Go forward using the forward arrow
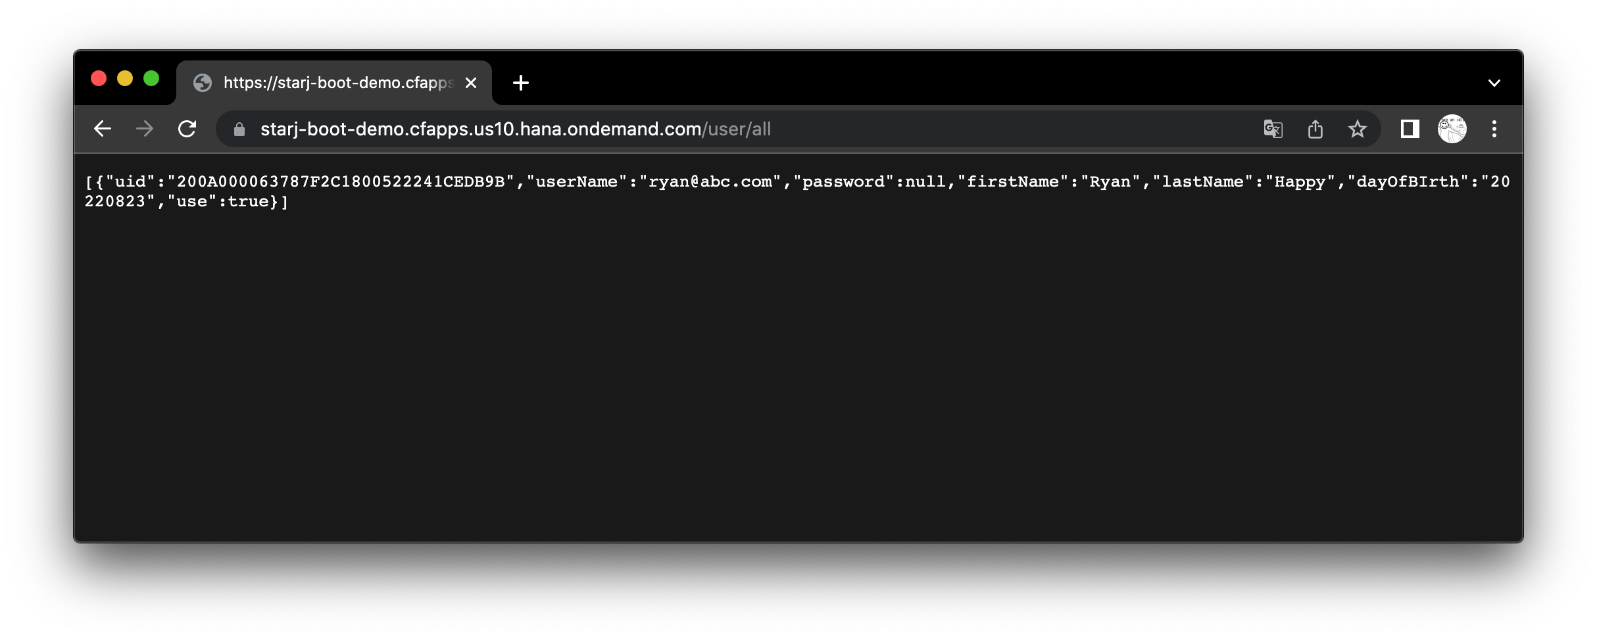Screen dimensions: 1597x640 [x=145, y=129]
